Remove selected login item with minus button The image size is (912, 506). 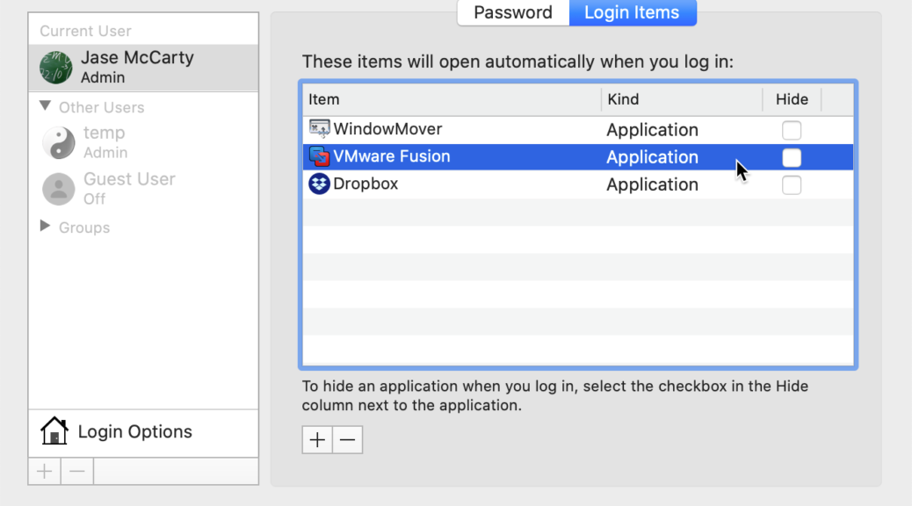(x=348, y=440)
